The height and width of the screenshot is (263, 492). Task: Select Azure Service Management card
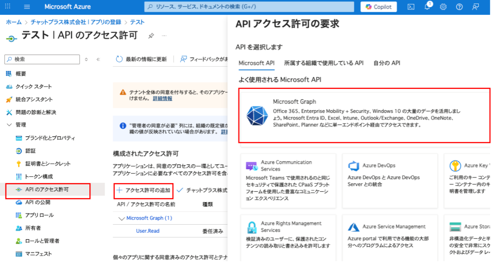tap(390, 238)
